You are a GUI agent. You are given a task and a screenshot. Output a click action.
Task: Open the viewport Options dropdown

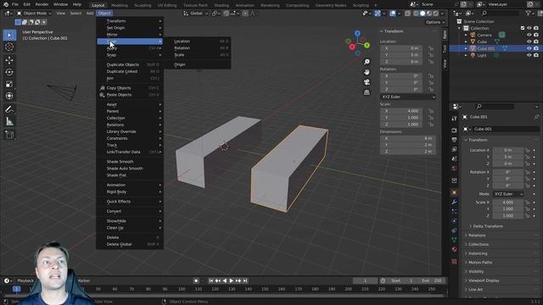[x=435, y=22]
